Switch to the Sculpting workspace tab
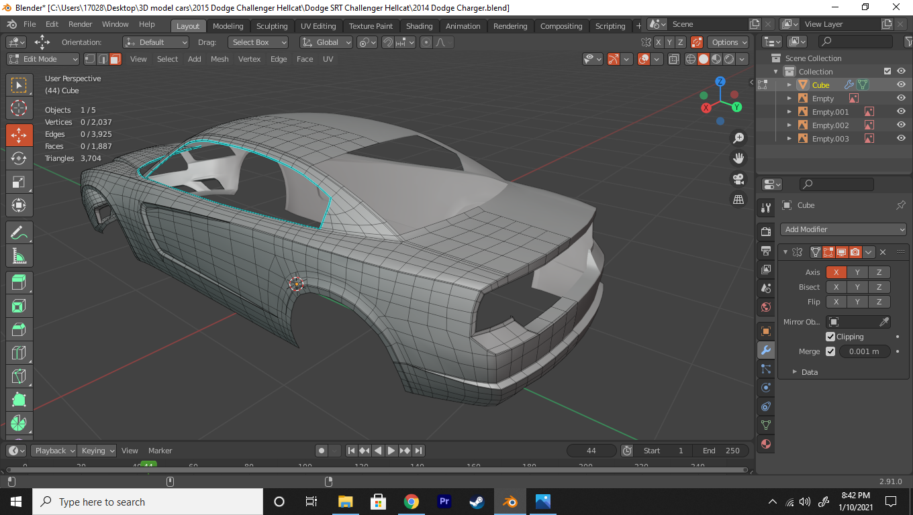The width and height of the screenshot is (913, 515). coord(271,26)
